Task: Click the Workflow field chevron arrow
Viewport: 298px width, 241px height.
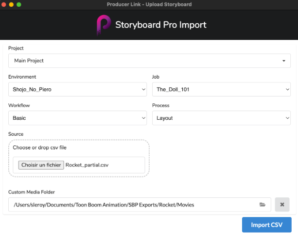Action: [x=144, y=118]
